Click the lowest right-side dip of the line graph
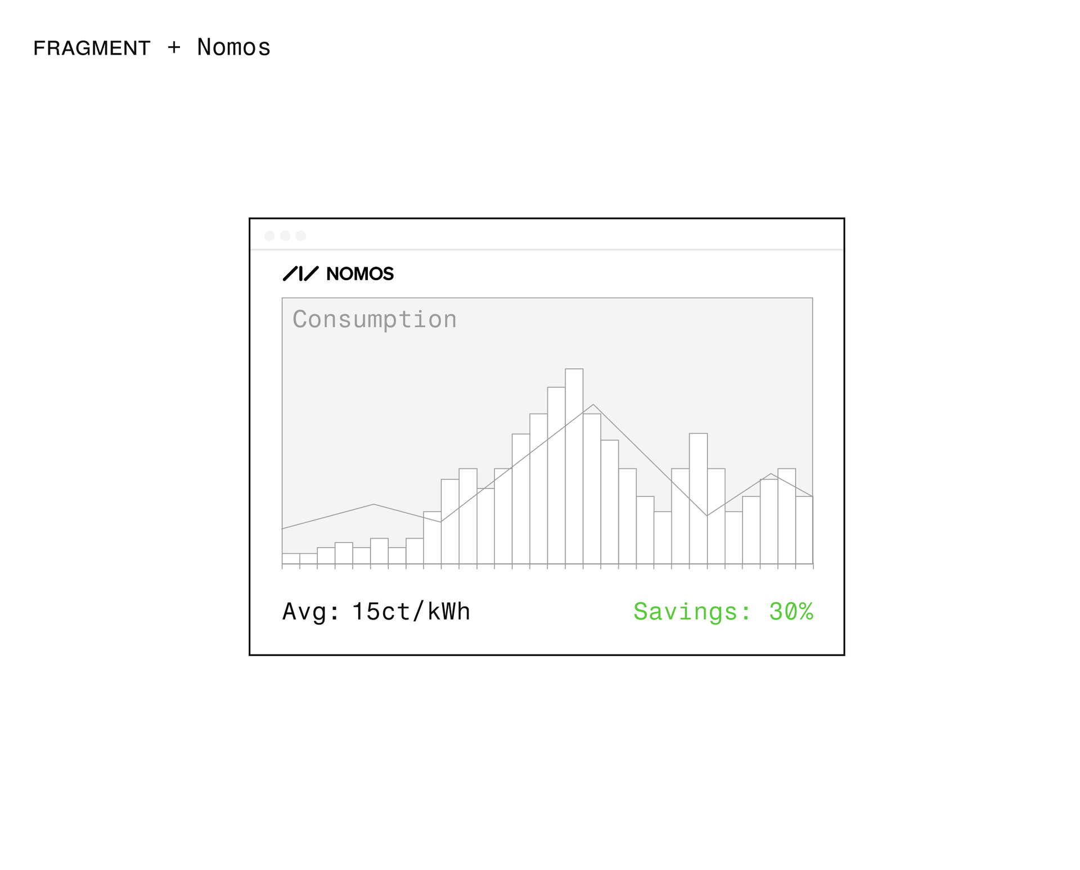1080x870 pixels. tap(707, 515)
